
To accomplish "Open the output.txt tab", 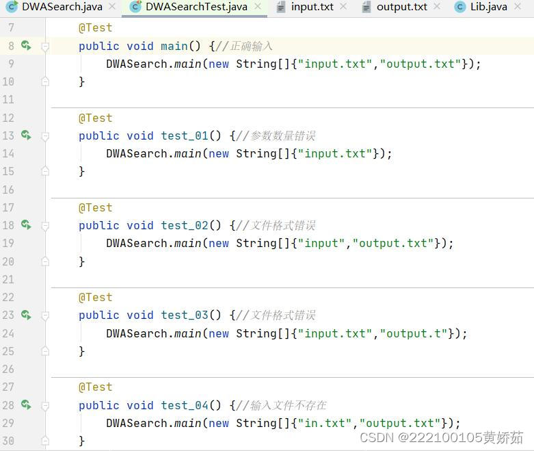I will (402, 6).
